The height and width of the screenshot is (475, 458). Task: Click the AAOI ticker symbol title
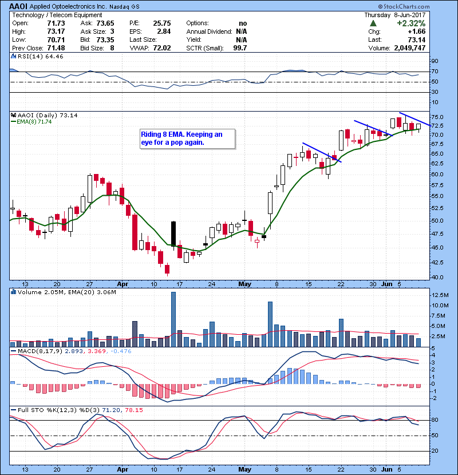[19, 6]
